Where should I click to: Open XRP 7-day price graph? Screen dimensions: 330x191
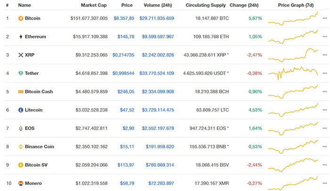point(293,55)
